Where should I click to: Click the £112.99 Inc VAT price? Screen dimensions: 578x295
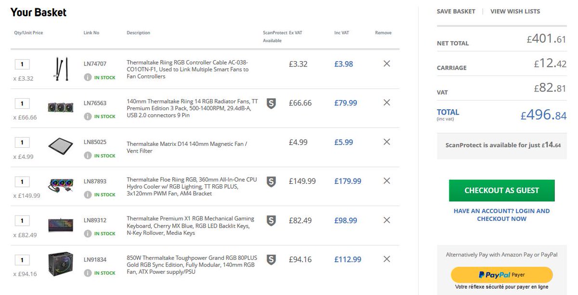(x=348, y=259)
